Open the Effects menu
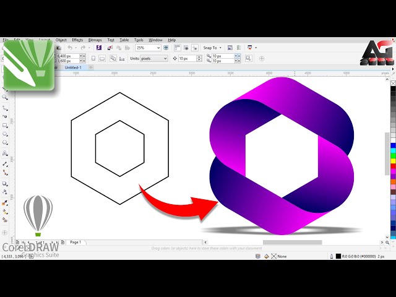Screen dimensions: 396x297 click(77, 40)
